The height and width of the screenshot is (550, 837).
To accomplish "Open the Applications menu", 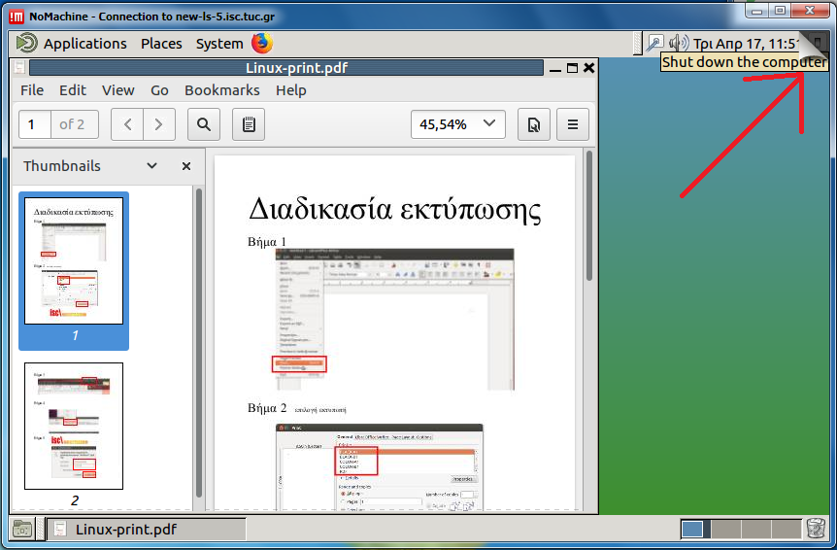I will [x=84, y=44].
